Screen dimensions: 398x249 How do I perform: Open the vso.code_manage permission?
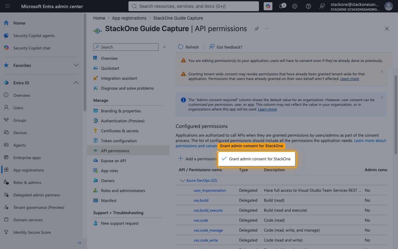click(x=208, y=230)
